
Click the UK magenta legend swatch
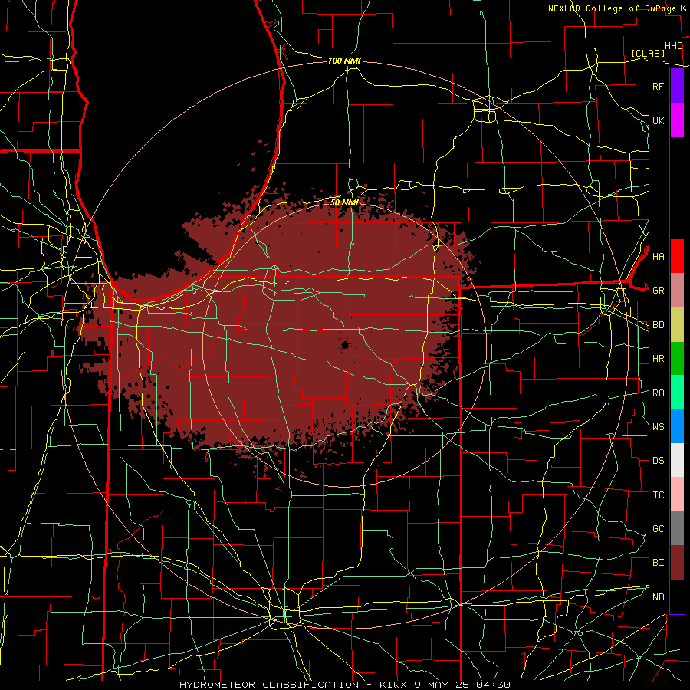point(677,120)
